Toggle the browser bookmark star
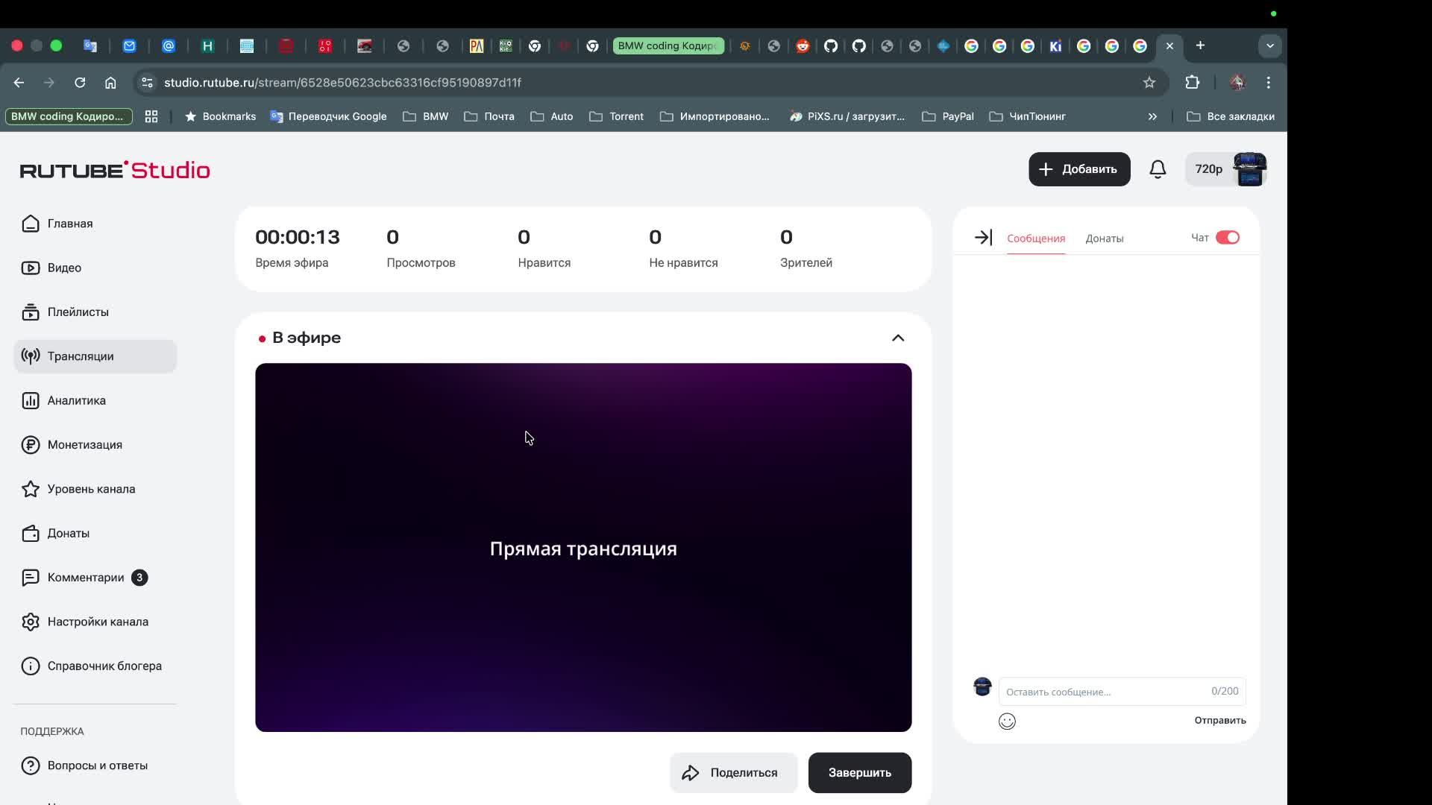The height and width of the screenshot is (805, 1432). (1149, 82)
